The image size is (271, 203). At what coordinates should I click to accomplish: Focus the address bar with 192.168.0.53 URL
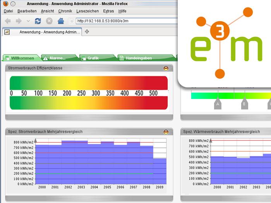coord(127,21)
